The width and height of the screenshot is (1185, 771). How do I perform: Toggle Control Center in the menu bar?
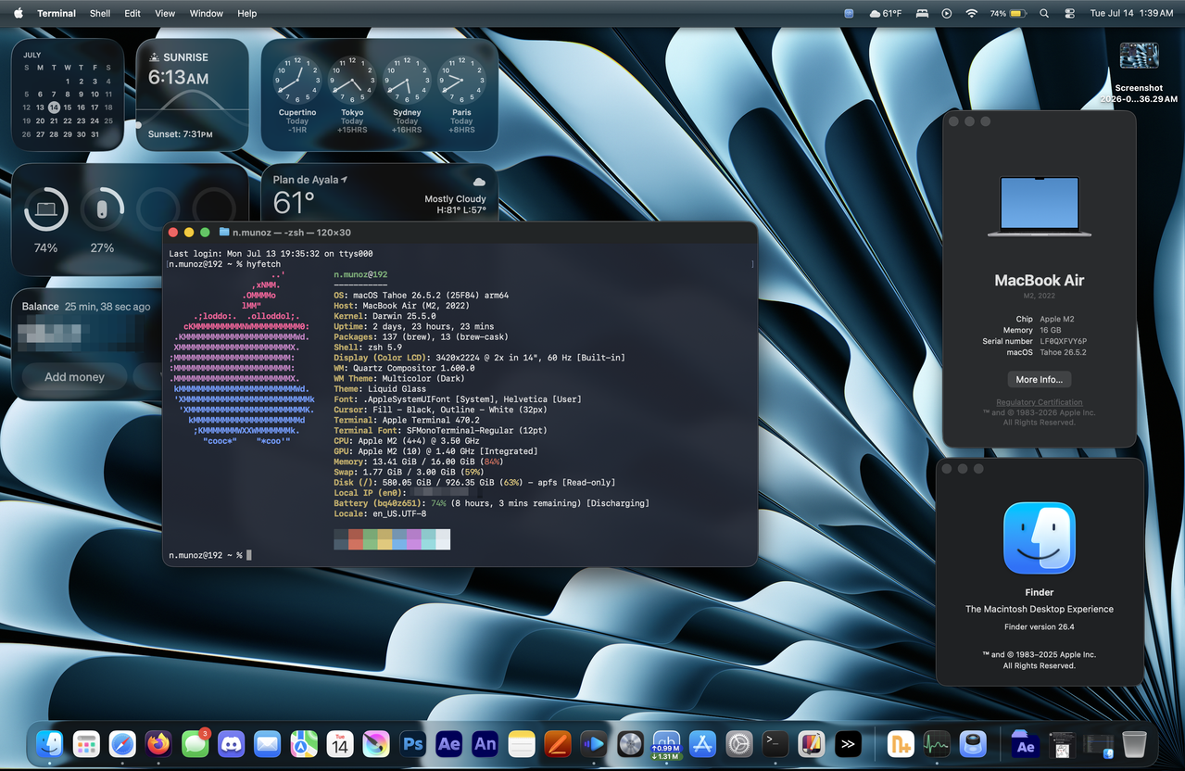[x=1069, y=14]
